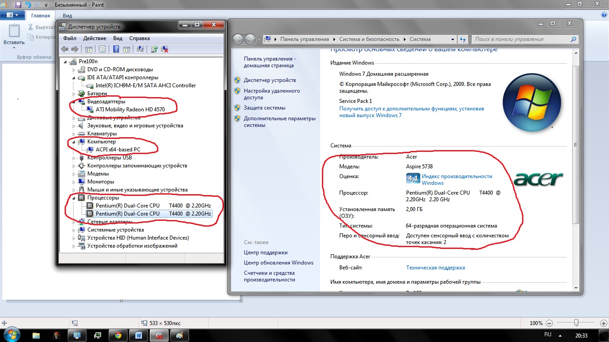Click the Uninstall device icon with red X

165,49
